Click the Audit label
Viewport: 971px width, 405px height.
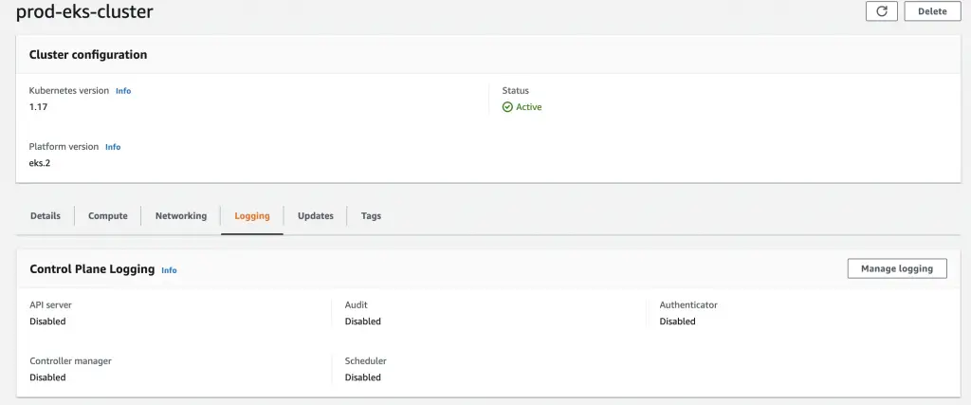357,305
